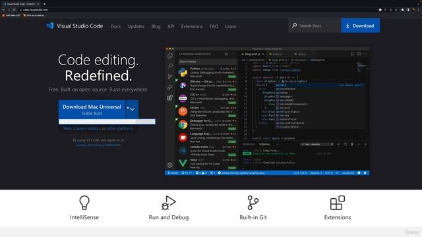Screen dimensions: 422x237
Task: Focus the Search Docs input field
Action: pos(315,26)
